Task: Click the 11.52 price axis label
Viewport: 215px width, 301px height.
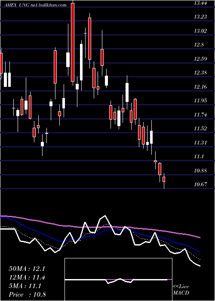Action: pos(200,129)
